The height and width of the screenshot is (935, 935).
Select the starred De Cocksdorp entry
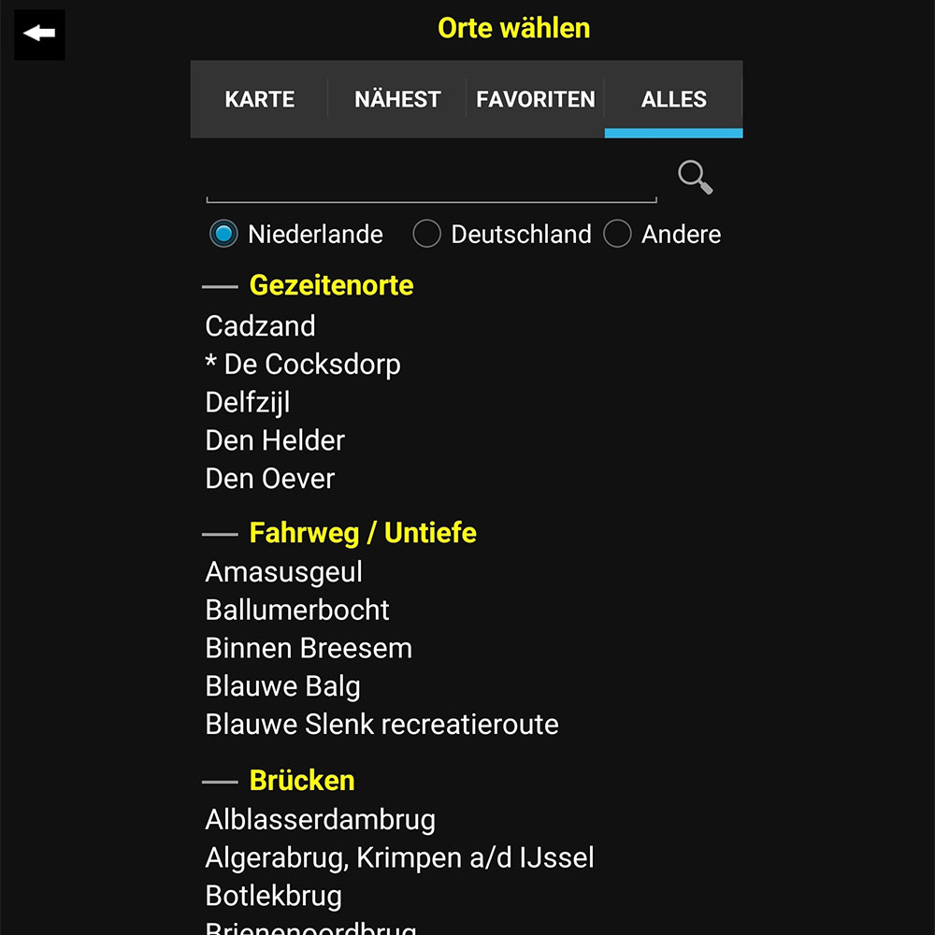click(303, 364)
